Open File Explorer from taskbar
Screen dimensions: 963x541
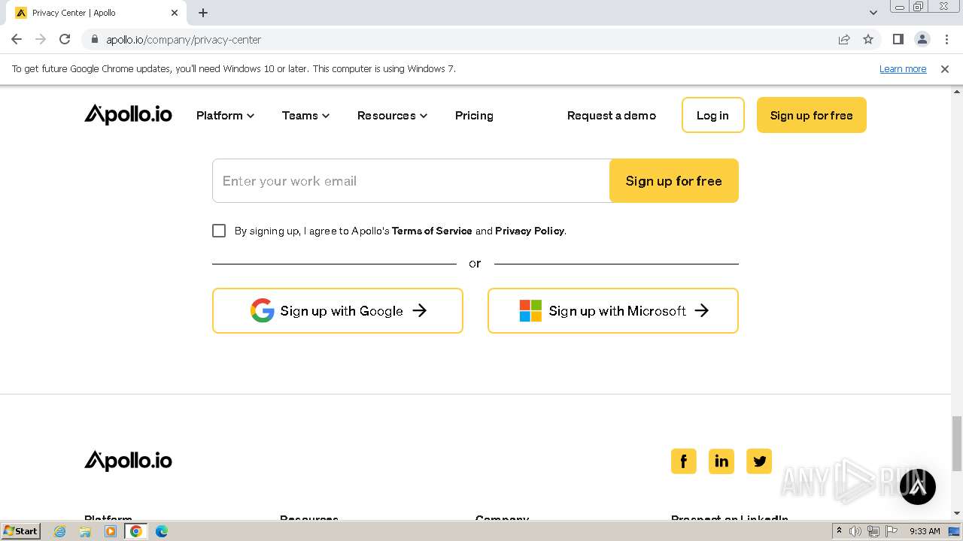(x=85, y=531)
